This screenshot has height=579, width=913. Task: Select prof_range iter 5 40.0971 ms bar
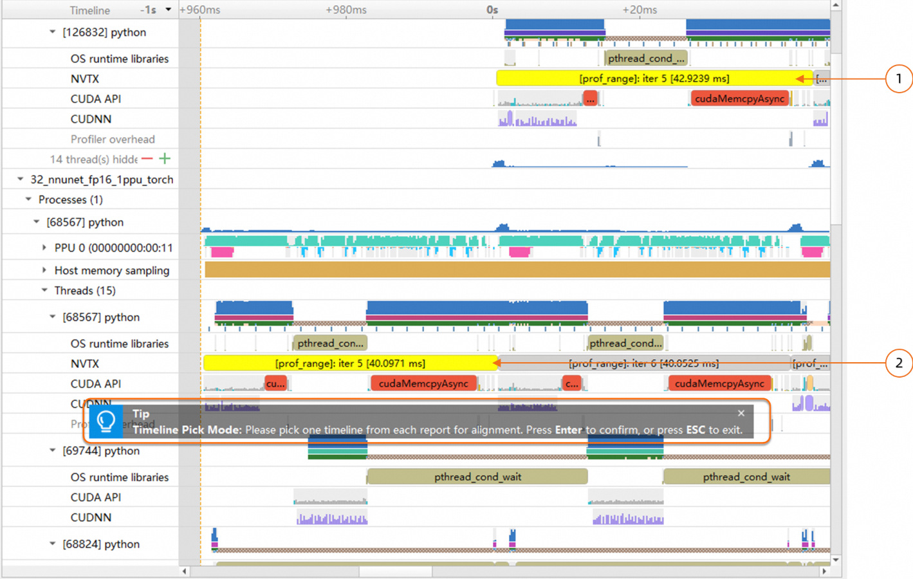(350, 363)
